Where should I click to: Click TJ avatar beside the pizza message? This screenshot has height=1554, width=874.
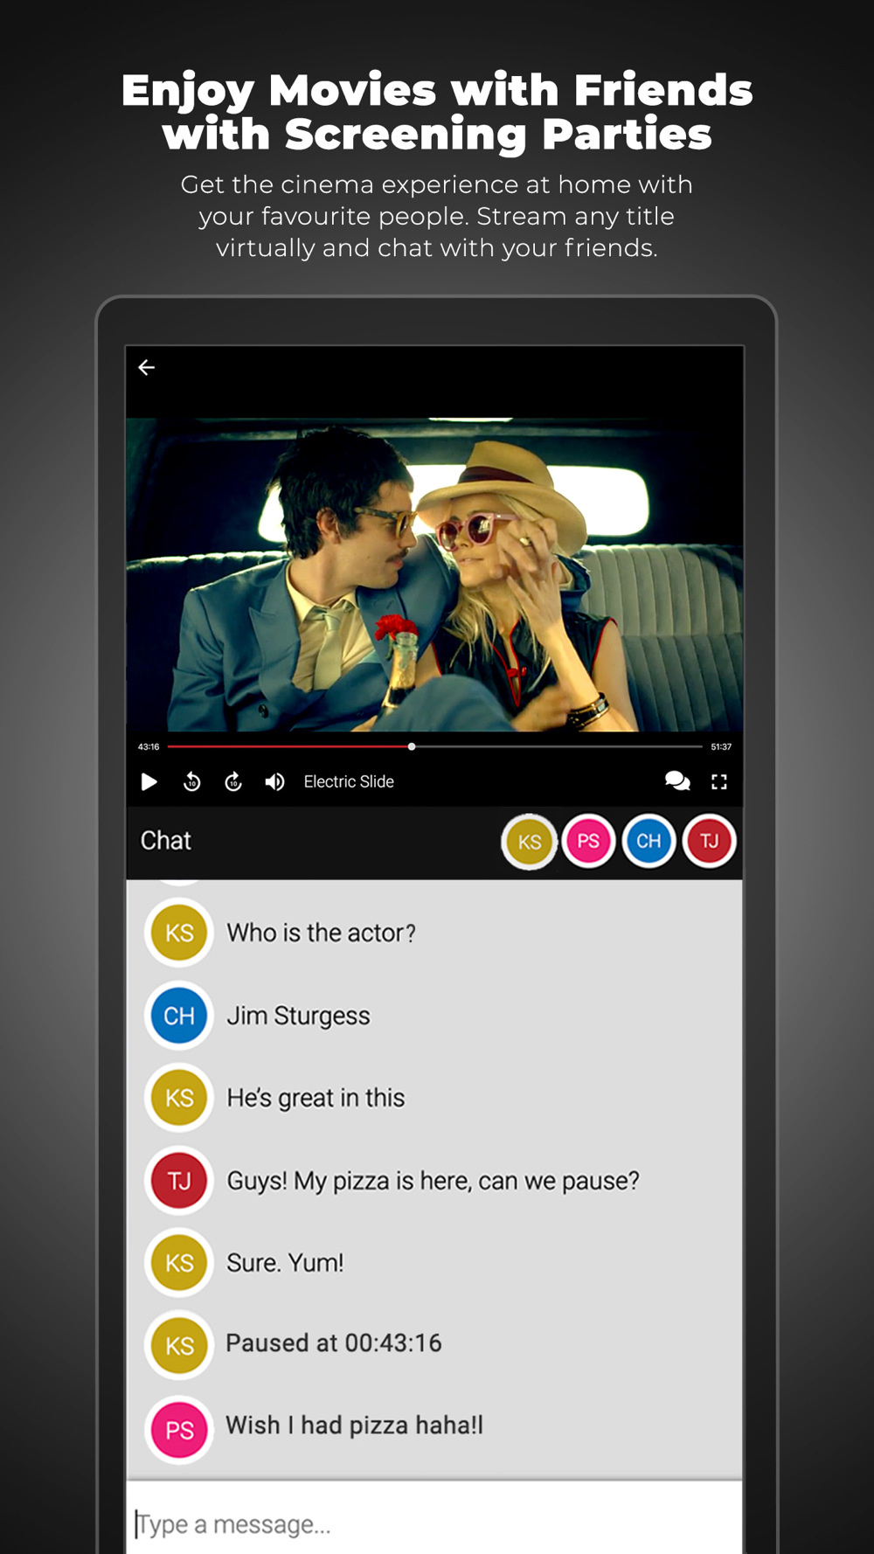coord(179,1181)
